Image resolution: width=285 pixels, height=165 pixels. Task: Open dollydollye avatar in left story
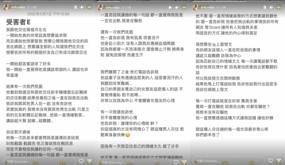[6, 7]
